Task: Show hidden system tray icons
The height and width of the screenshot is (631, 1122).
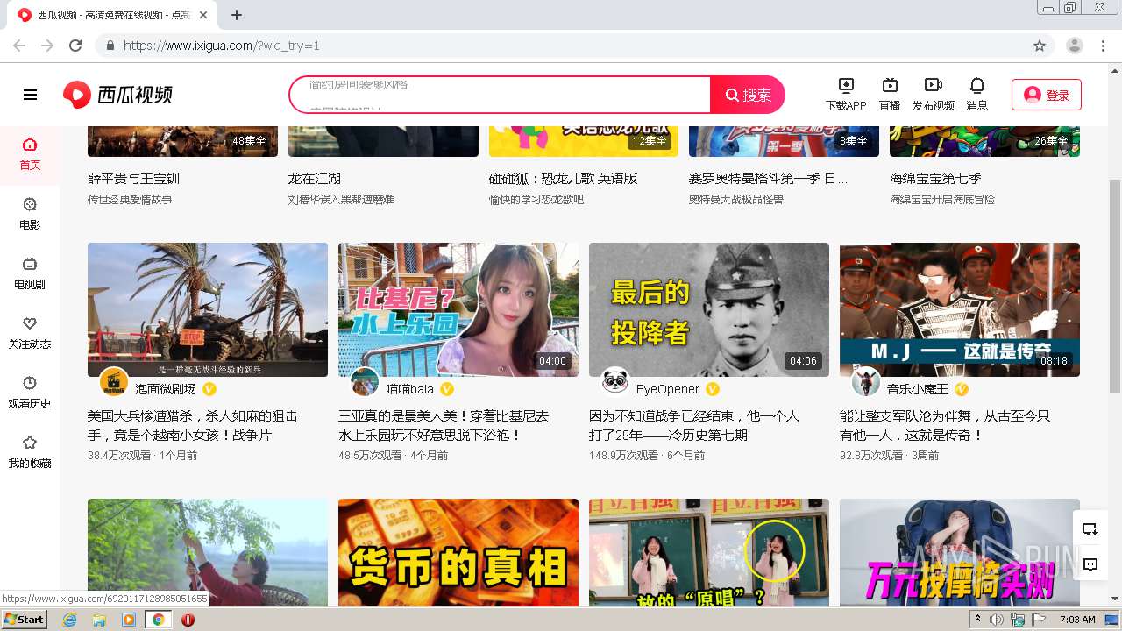Action: pos(977,620)
